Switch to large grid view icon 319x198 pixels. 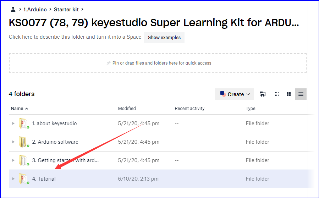289,94
